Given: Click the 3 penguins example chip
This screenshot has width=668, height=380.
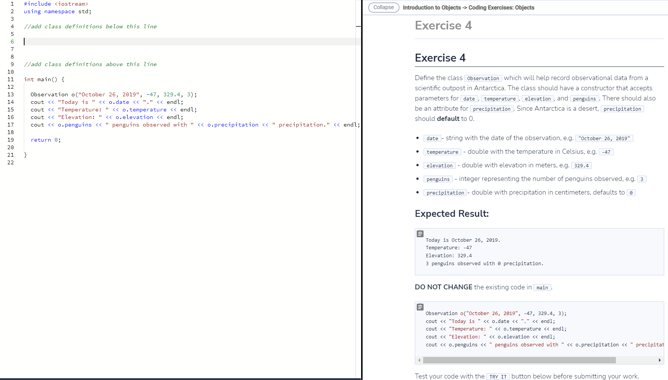Looking at the screenshot, I should tap(642, 179).
